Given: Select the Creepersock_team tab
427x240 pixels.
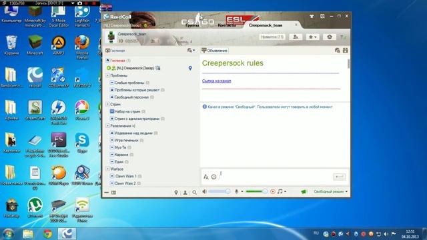Looking at the screenshot, I should pyautogui.click(x=266, y=25).
